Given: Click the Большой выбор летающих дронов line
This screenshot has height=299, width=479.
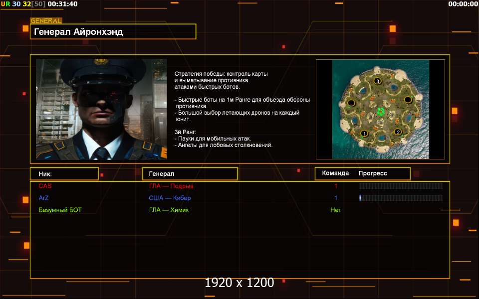Looking at the screenshot, I should point(237,113).
